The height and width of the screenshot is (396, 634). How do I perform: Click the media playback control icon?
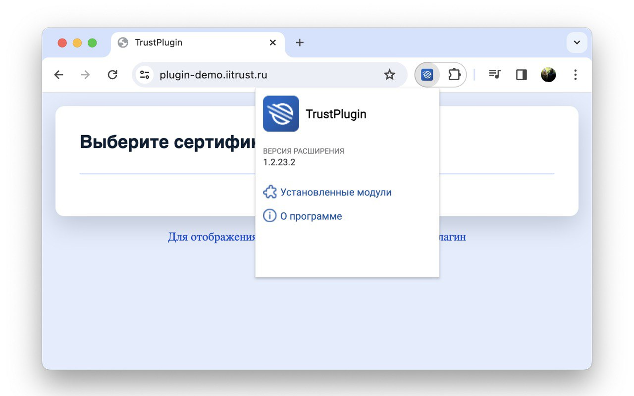point(494,74)
